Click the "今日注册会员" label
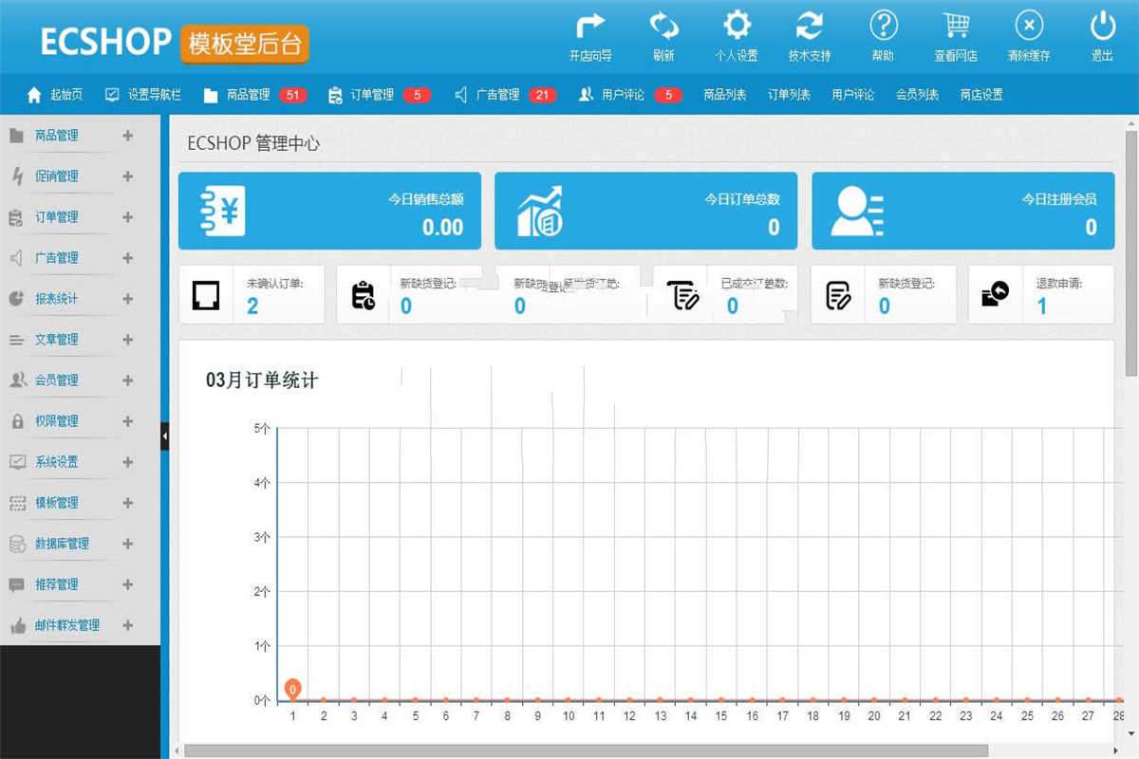Viewport: 1139px width, 759px height. pyautogui.click(x=1059, y=199)
